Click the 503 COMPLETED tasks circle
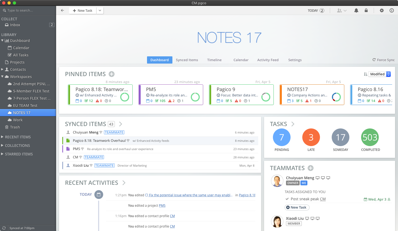Screen dimensions: 398x231 (370, 137)
